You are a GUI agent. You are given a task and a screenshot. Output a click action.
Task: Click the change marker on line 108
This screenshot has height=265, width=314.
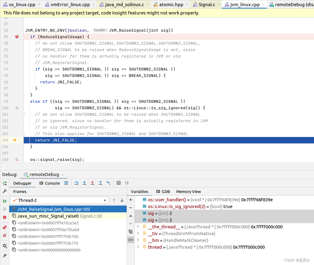[17, 160]
